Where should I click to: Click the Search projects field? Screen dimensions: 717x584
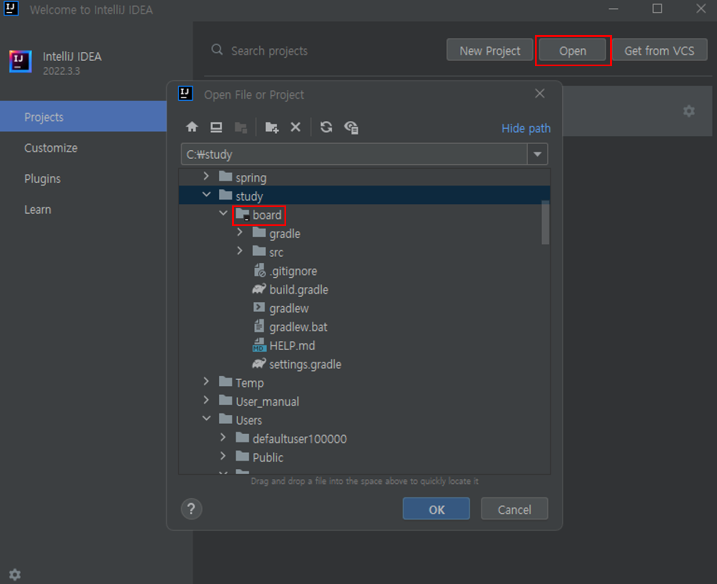point(269,51)
